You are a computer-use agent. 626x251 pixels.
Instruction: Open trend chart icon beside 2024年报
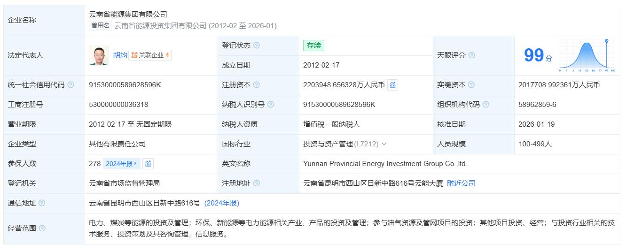click(x=148, y=164)
